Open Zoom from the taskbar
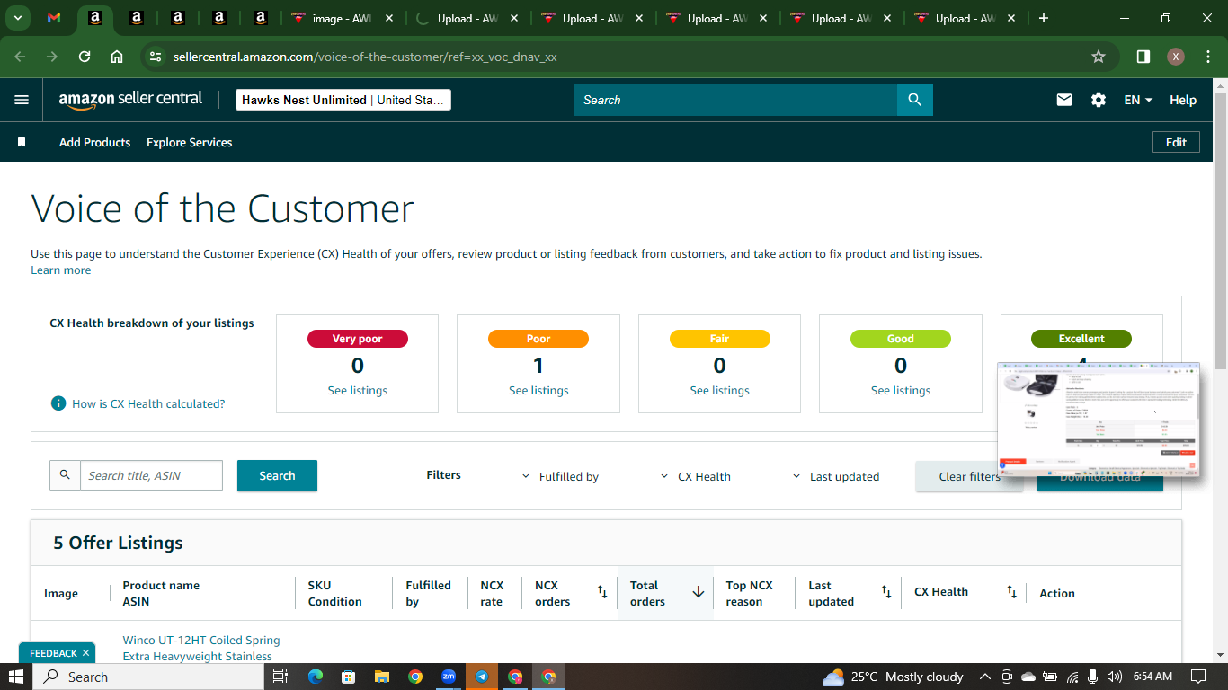 (x=449, y=677)
